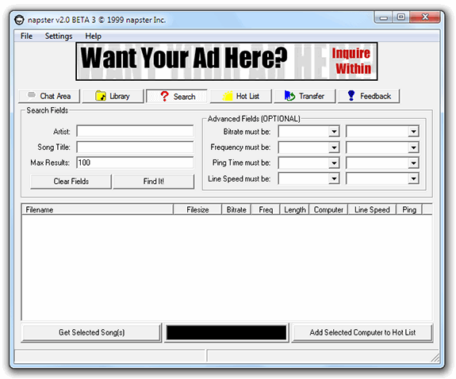
Task: Sort results by Filename column header
Action: (98, 209)
